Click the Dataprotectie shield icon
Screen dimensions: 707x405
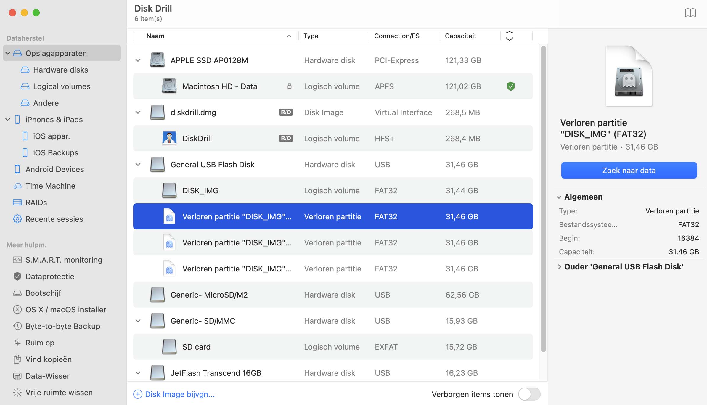pos(17,276)
